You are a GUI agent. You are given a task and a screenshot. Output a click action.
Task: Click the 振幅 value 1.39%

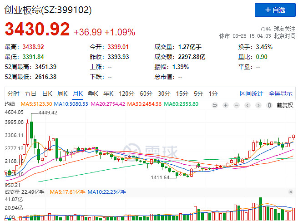(180, 67)
